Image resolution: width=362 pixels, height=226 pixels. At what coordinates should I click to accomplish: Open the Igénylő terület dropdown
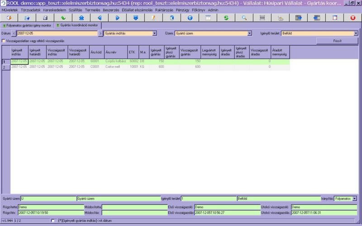356,33
